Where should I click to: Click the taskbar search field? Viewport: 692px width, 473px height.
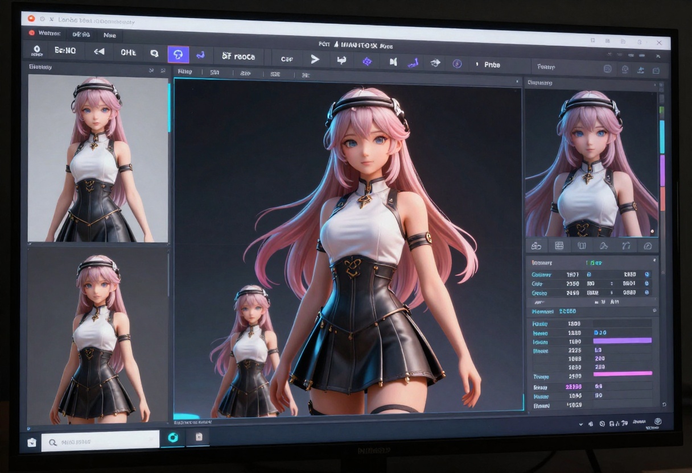[x=100, y=441]
